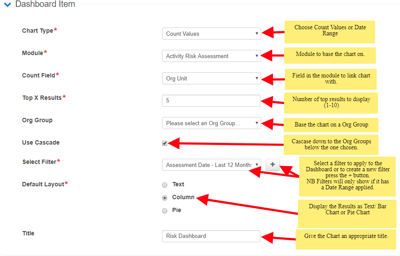Open the Chart Type dropdown
400x256 pixels.
[x=211, y=34]
